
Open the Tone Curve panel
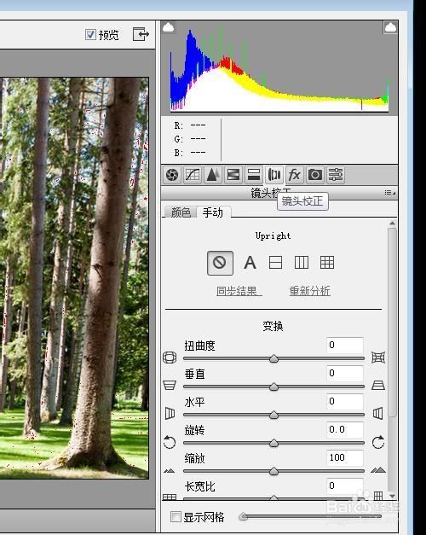(x=193, y=175)
